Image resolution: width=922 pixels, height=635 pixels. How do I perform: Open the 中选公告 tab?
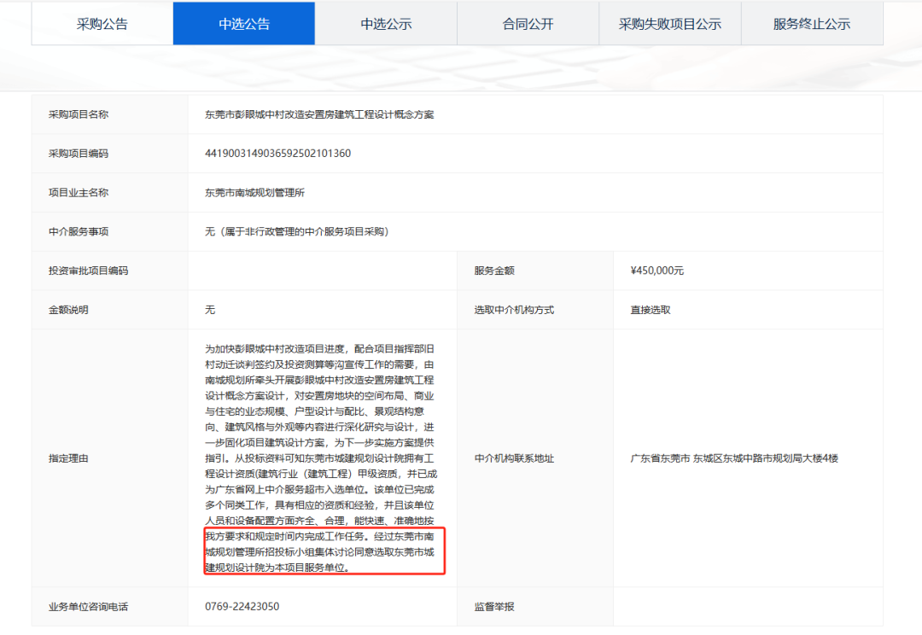click(x=244, y=23)
